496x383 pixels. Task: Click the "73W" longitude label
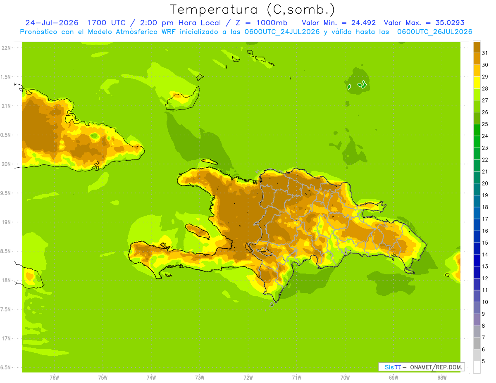pyautogui.click(x=200, y=378)
